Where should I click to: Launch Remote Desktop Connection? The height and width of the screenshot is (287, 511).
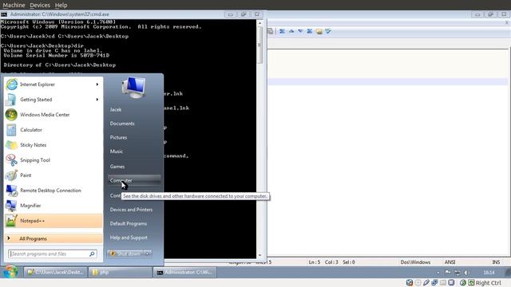point(53,191)
